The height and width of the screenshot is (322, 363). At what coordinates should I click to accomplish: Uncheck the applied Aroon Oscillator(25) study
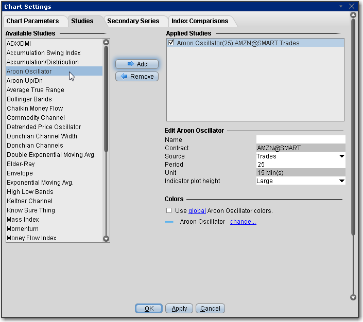(x=171, y=43)
